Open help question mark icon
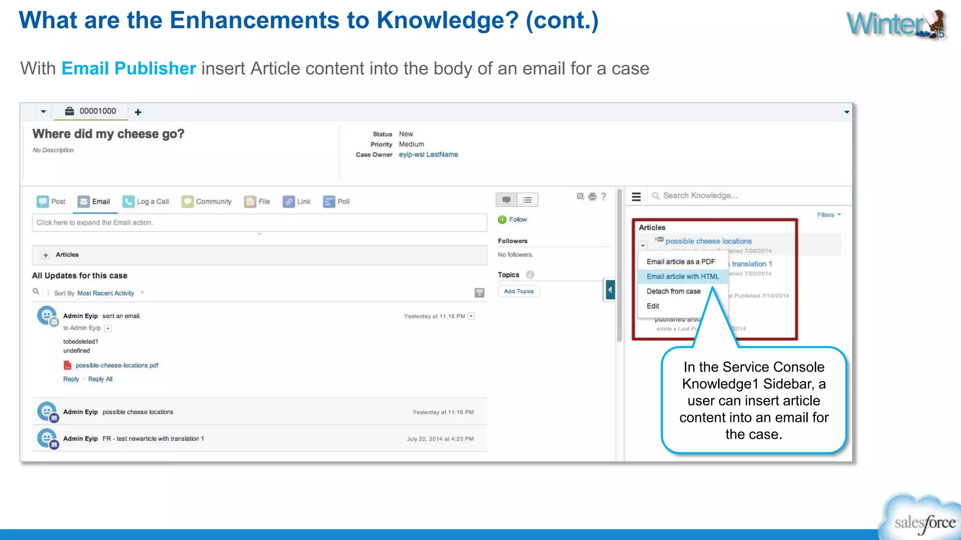Viewport: 961px width, 540px height. 604,196
